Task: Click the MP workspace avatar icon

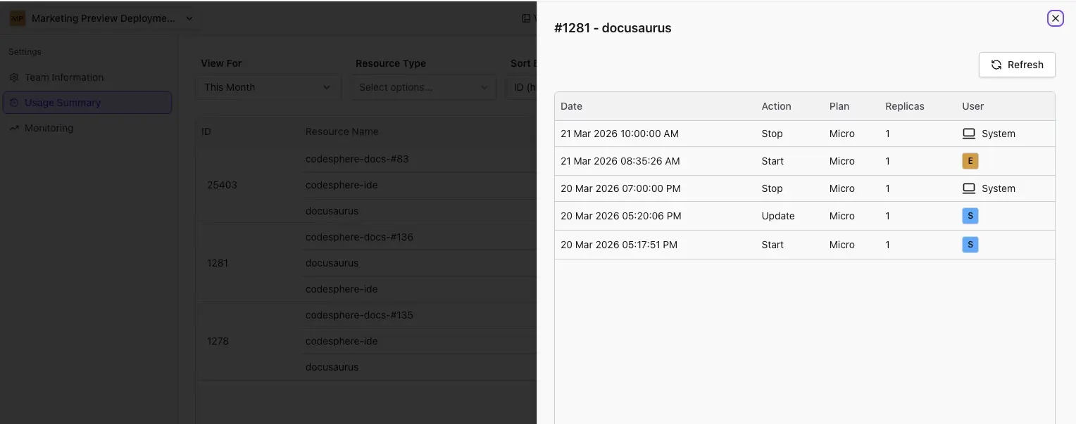Action: (16, 18)
